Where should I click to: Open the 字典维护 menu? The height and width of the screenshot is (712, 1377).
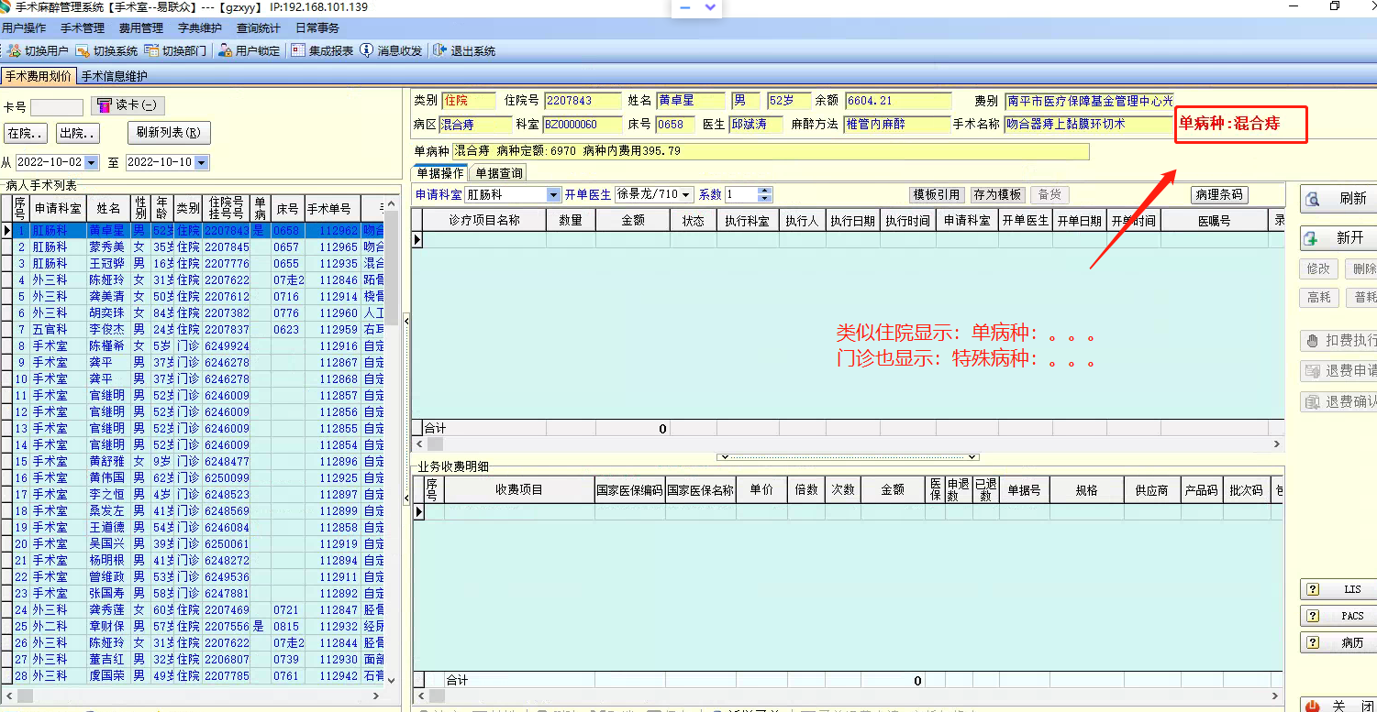pyautogui.click(x=200, y=28)
